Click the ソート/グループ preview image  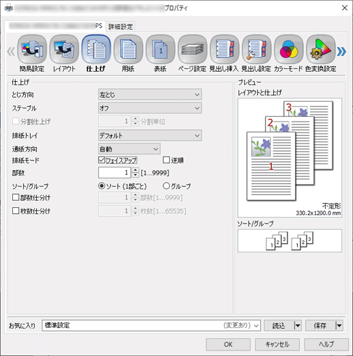click(290, 241)
